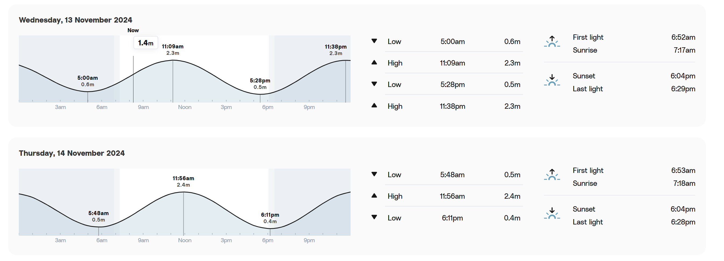Click the Wednesday, 13 November 2024 heading

75,20
